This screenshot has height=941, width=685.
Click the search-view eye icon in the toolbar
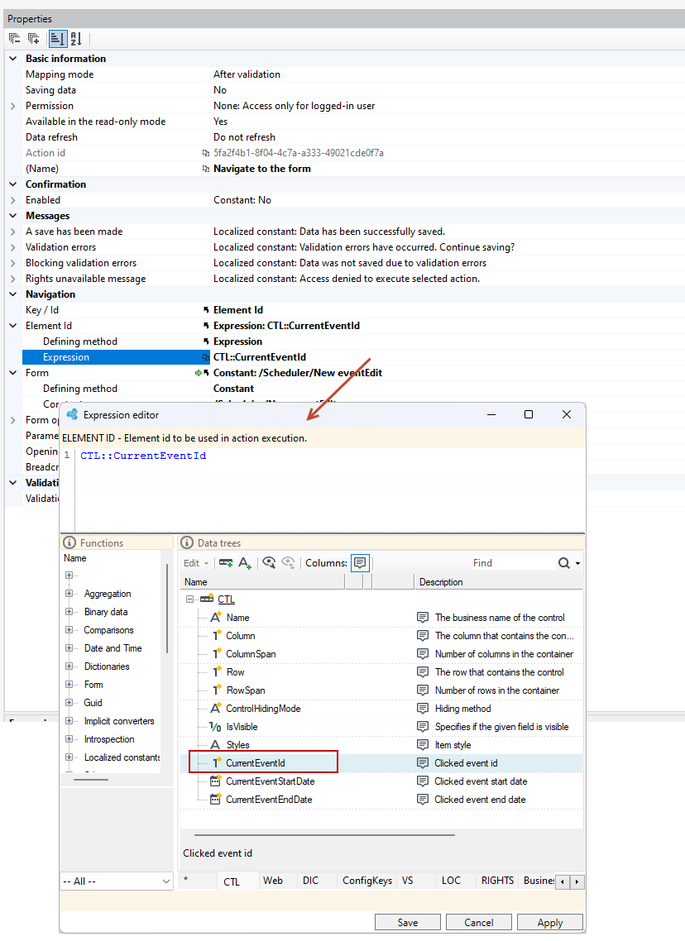click(269, 563)
